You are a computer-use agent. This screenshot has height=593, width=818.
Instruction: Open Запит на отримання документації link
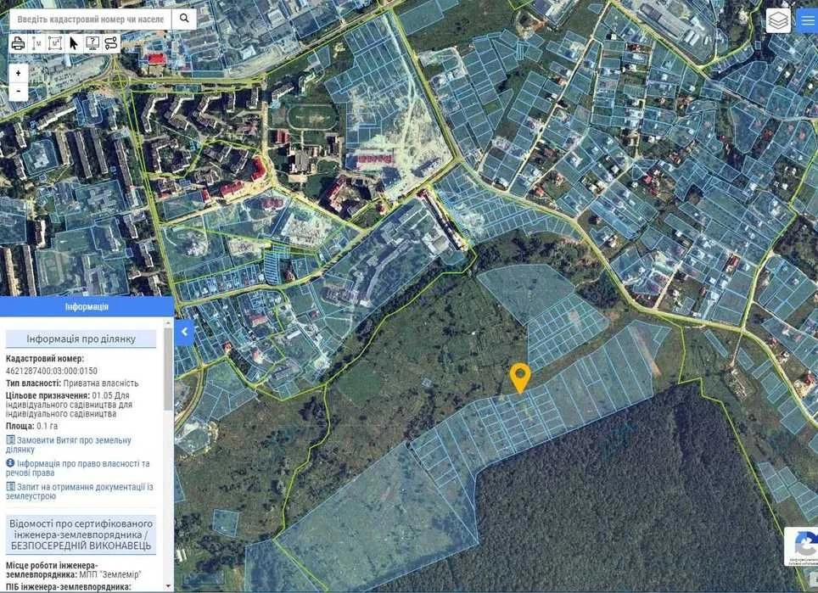79,491
